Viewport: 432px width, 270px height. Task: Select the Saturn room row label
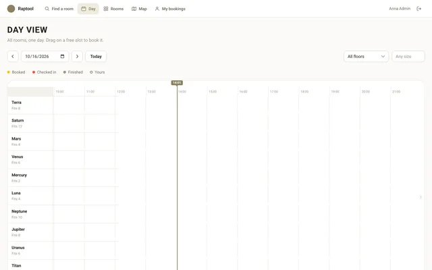[x=30, y=123]
